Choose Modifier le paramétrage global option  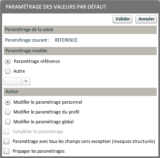8,122
